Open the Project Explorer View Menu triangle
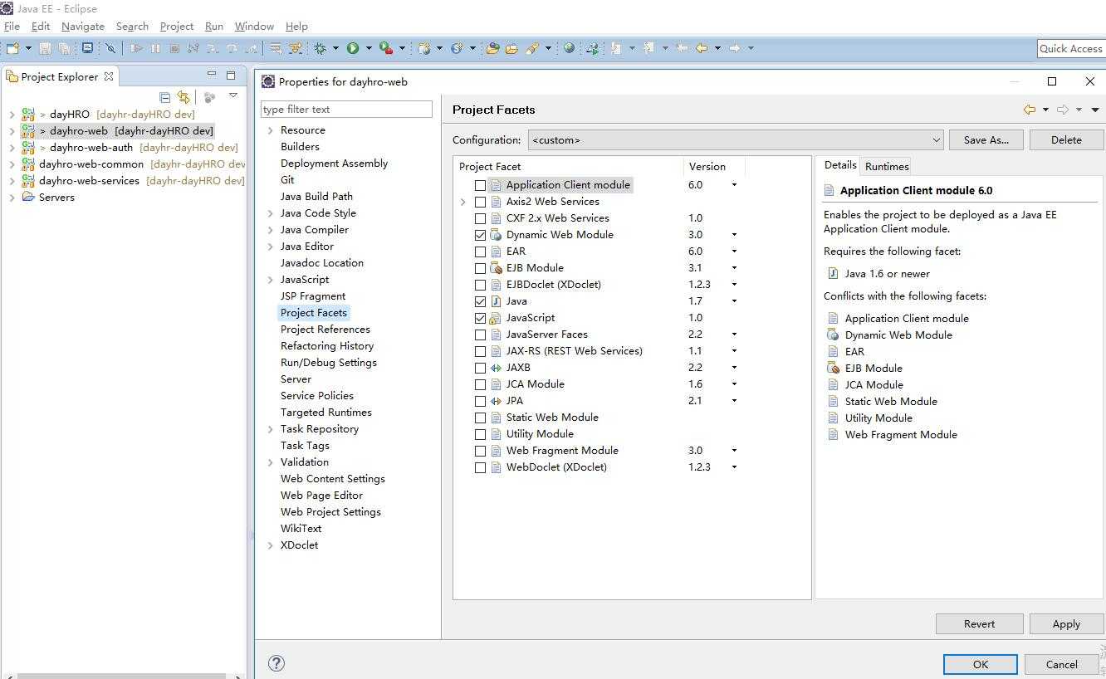The height and width of the screenshot is (679, 1106). (x=233, y=96)
